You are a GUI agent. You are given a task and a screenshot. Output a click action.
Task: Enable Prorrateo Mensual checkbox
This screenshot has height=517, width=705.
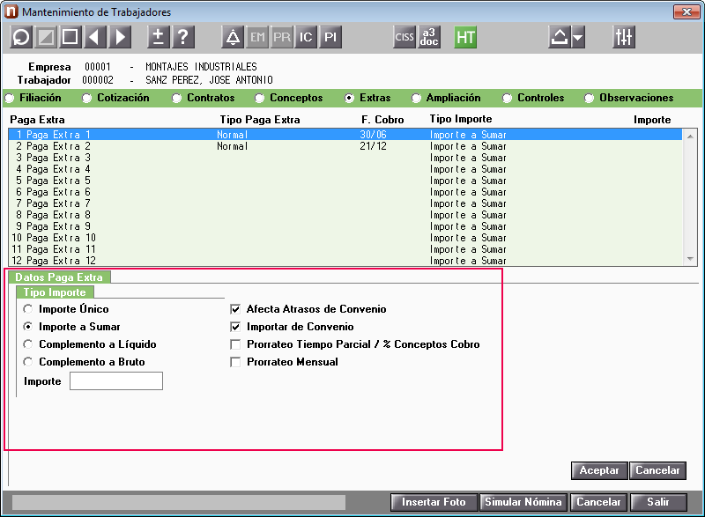(x=235, y=362)
